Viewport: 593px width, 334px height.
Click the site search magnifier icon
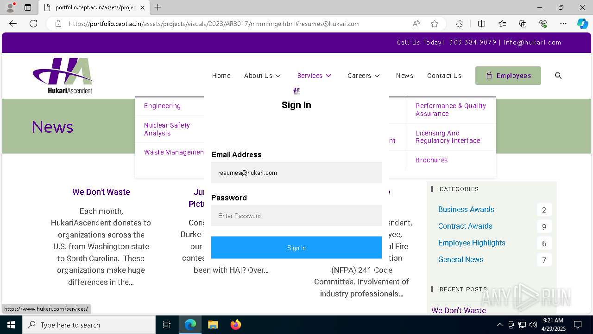point(558,76)
